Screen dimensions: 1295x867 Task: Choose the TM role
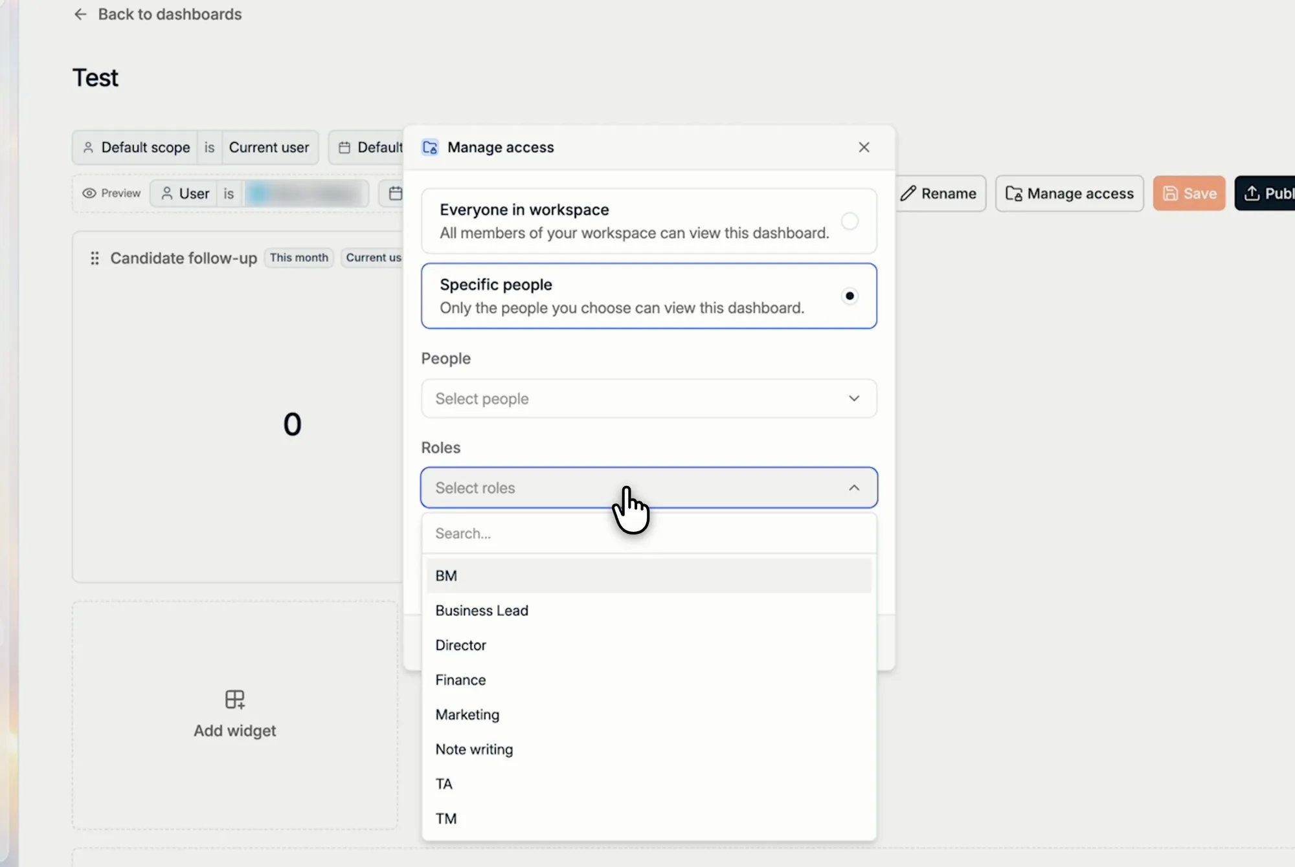click(649, 818)
